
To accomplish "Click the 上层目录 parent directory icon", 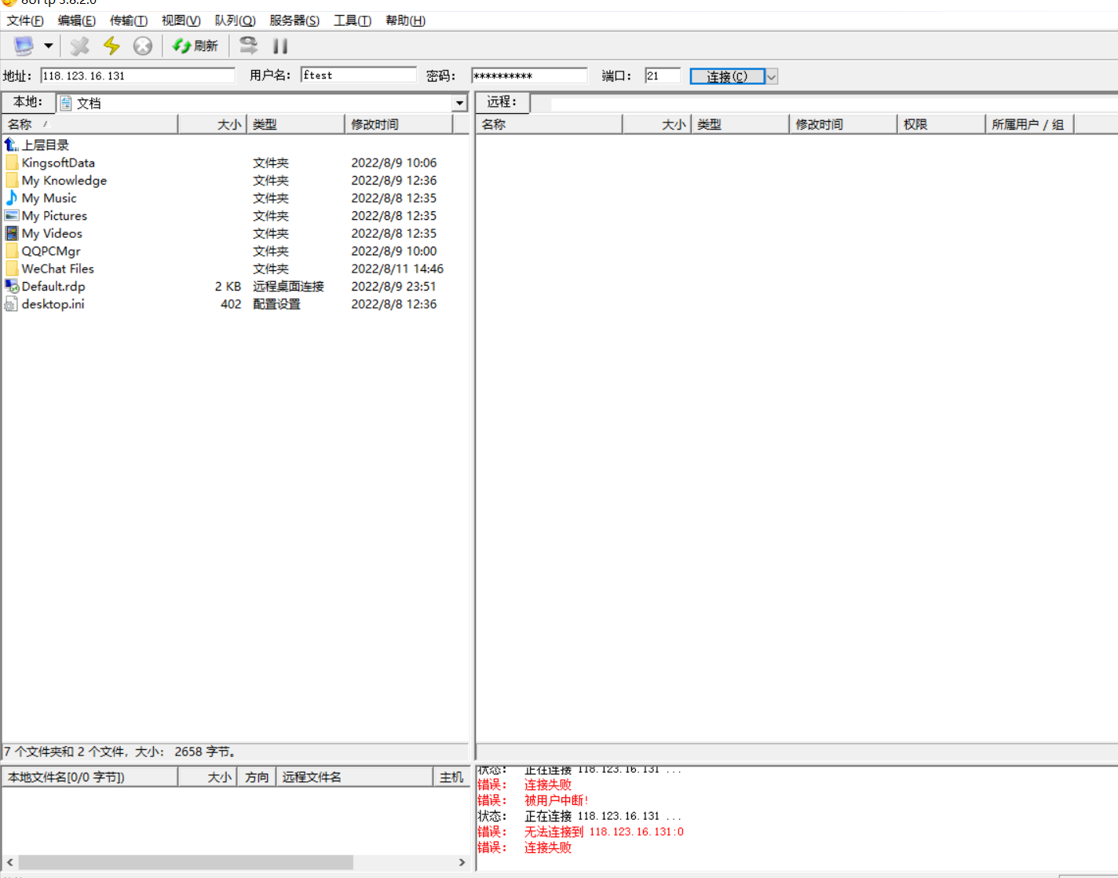I will tap(11, 145).
